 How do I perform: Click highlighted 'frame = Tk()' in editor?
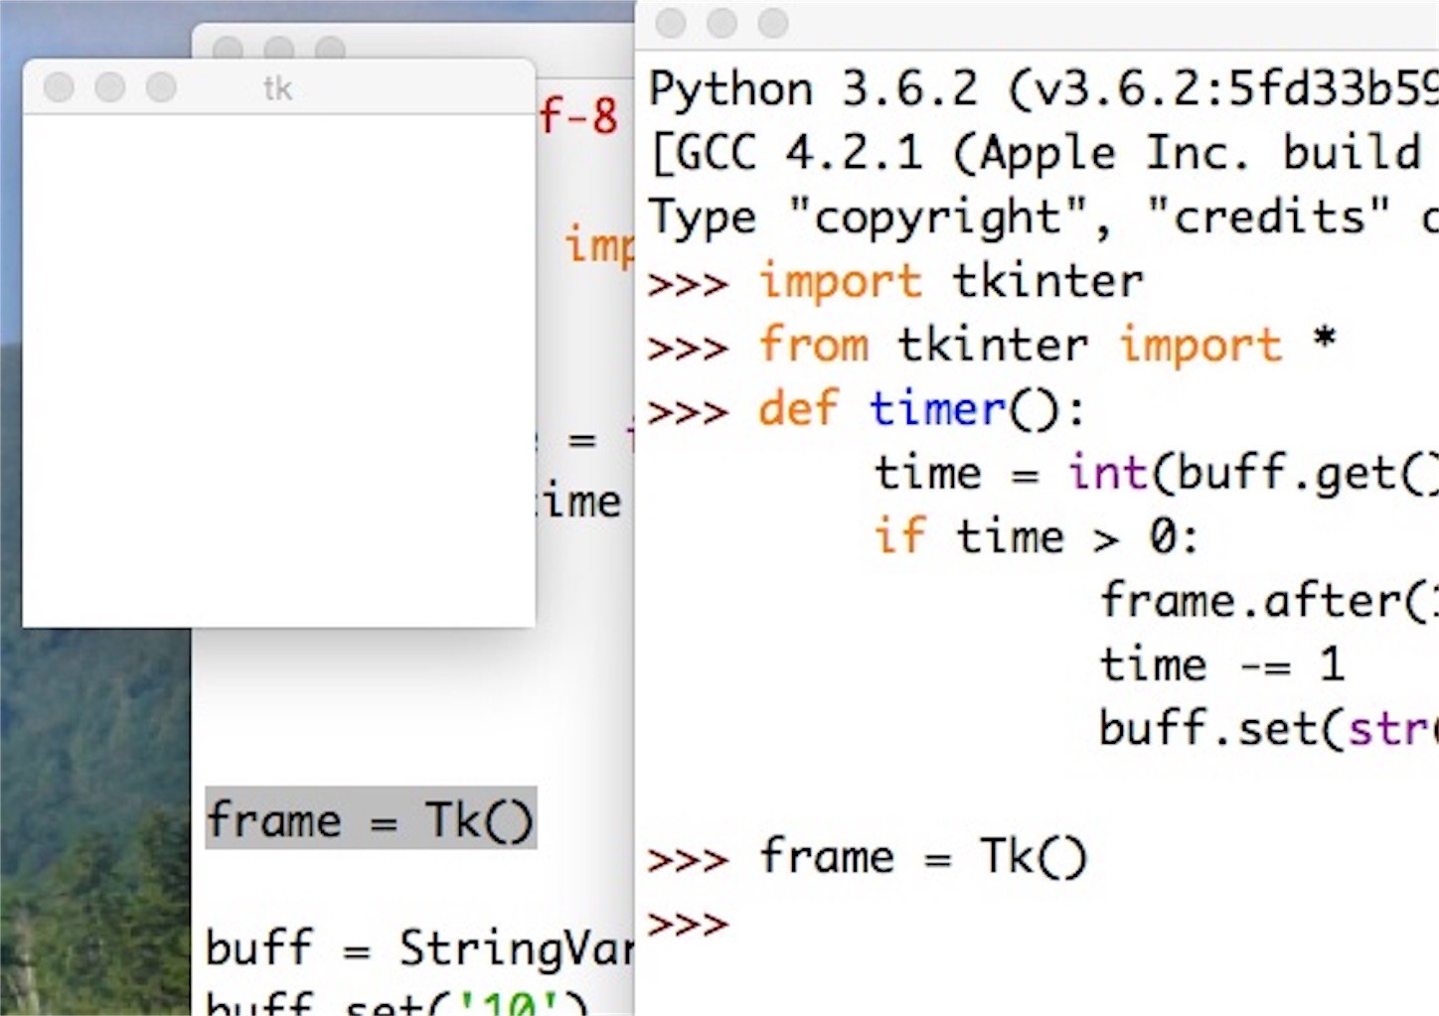[371, 819]
